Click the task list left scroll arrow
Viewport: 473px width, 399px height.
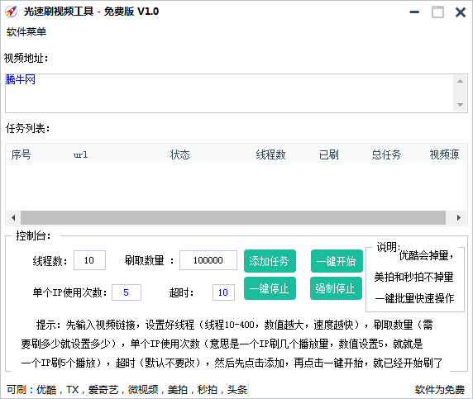click(13, 217)
